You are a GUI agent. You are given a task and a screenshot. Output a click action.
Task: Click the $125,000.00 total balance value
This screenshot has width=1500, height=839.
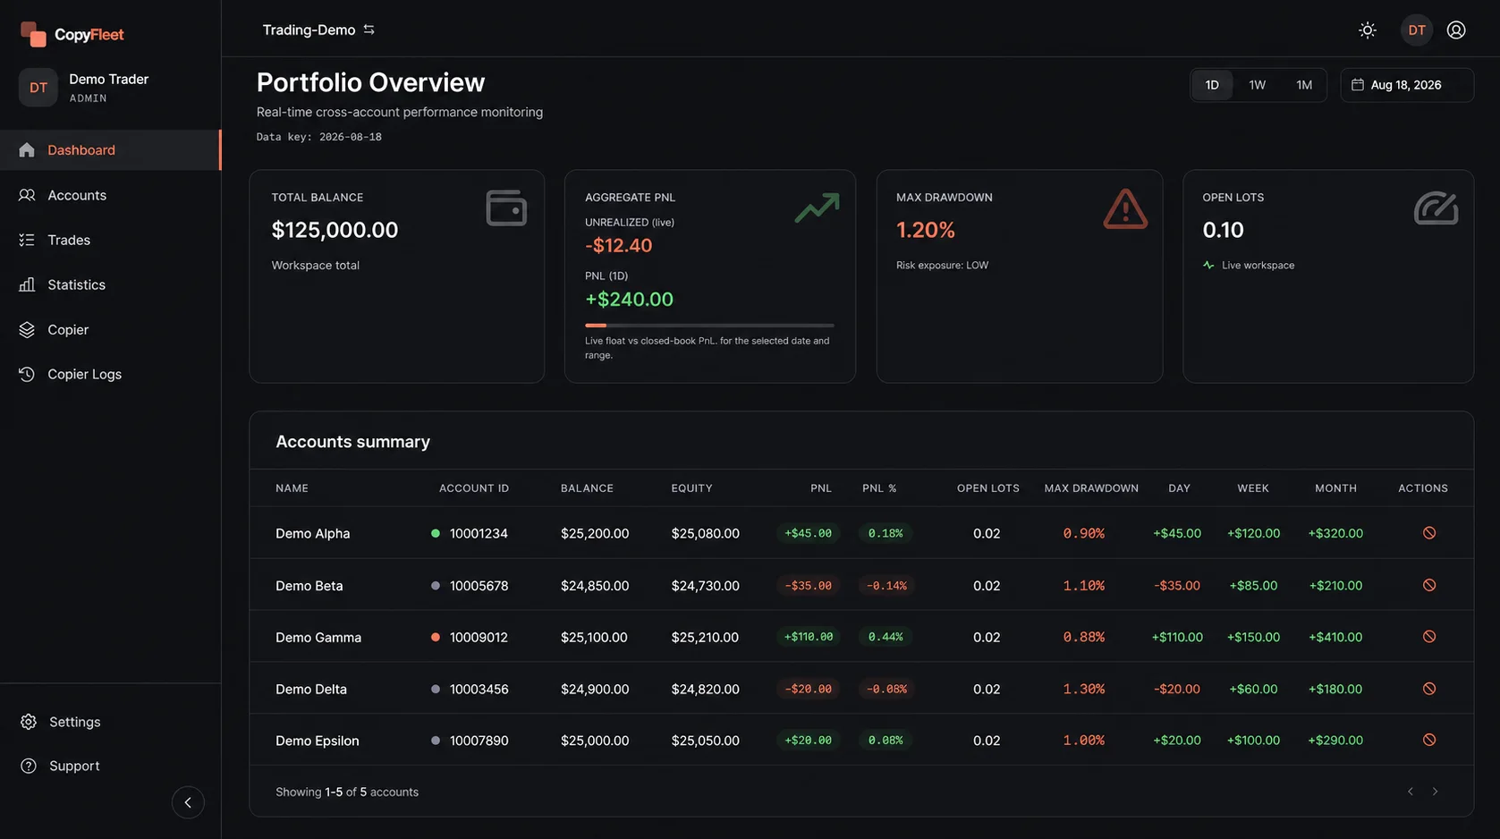pyautogui.click(x=335, y=230)
